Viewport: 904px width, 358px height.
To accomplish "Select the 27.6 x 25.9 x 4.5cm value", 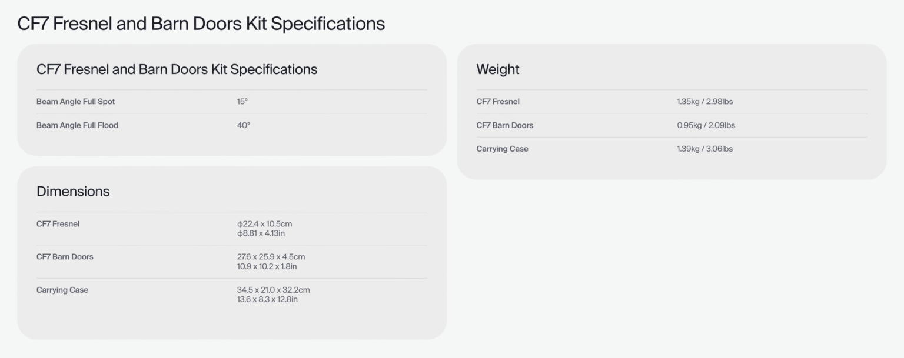I will (x=271, y=257).
